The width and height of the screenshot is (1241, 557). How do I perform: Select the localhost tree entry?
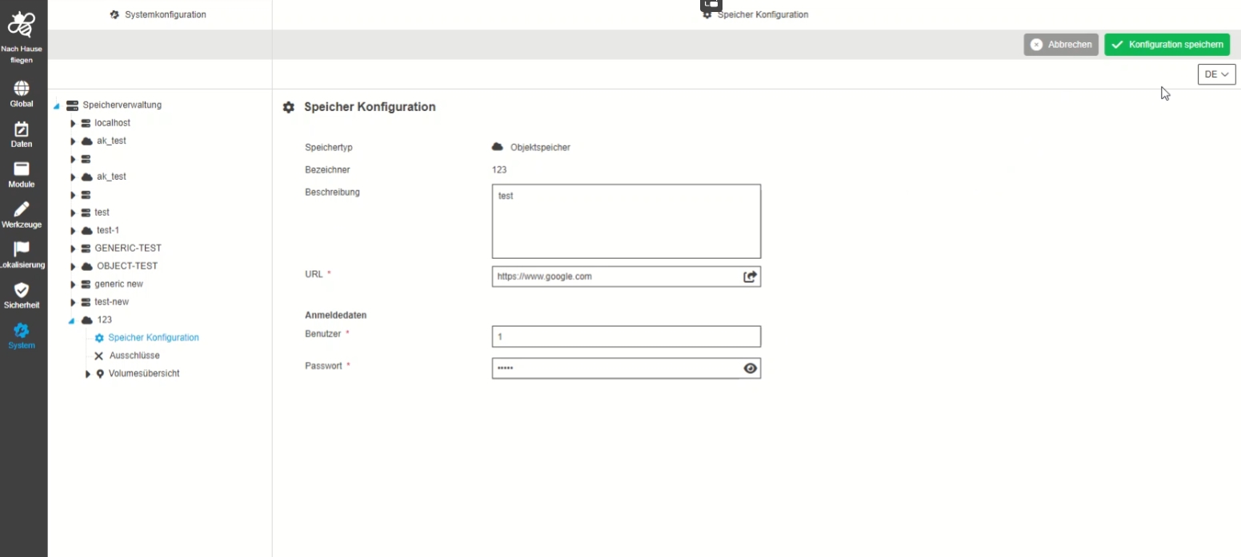tap(112, 123)
